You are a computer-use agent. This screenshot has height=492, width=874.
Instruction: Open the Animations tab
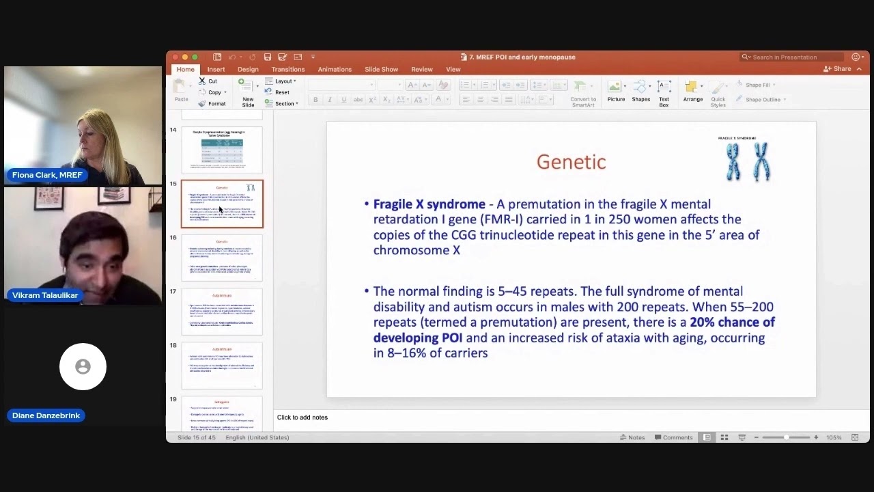tap(335, 69)
